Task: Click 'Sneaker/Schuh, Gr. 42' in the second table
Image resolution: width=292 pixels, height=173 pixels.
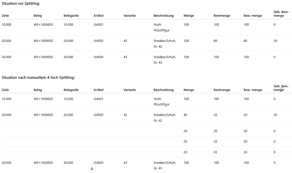Action: [164, 118]
